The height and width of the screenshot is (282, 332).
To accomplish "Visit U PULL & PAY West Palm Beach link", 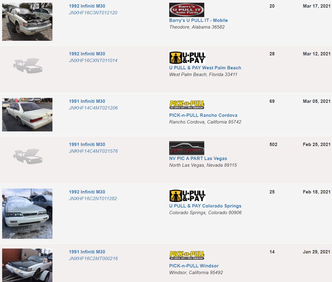I will [205, 68].
